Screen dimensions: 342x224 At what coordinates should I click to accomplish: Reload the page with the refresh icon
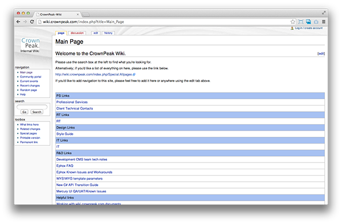pyautogui.click(x=32, y=22)
